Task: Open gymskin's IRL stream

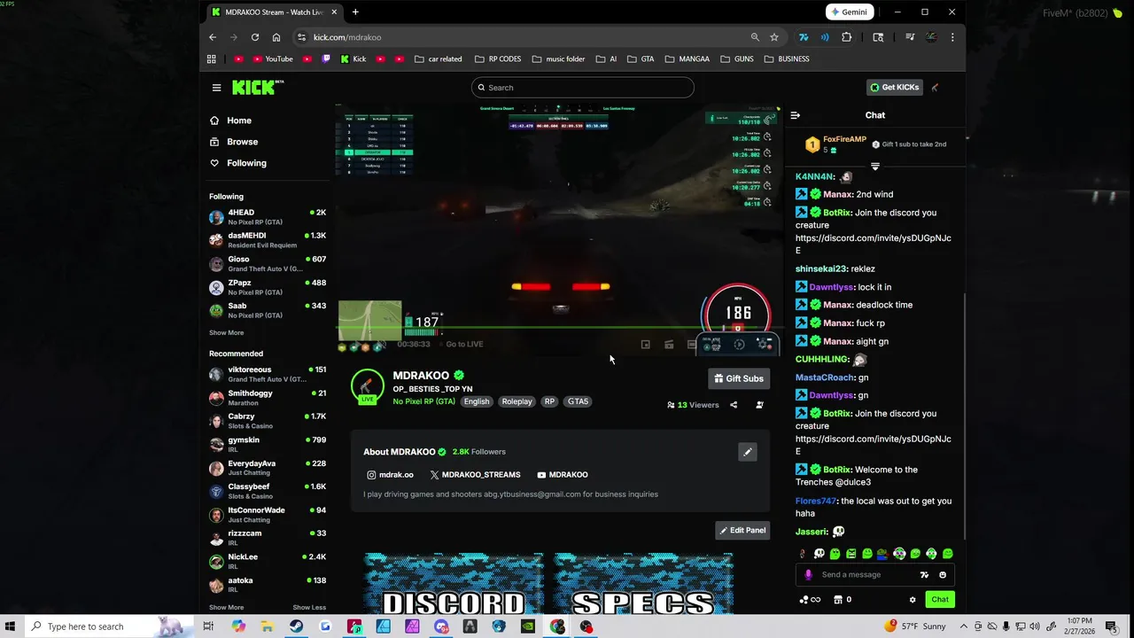Action: pyautogui.click(x=268, y=444)
